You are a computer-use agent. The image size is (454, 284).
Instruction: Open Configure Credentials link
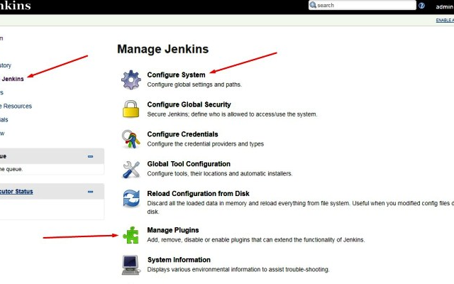(182, 134)
